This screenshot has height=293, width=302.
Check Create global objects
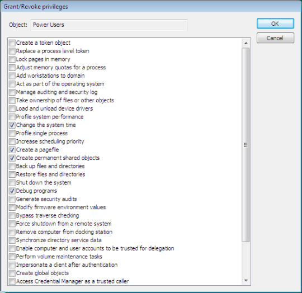coord(12,273)
